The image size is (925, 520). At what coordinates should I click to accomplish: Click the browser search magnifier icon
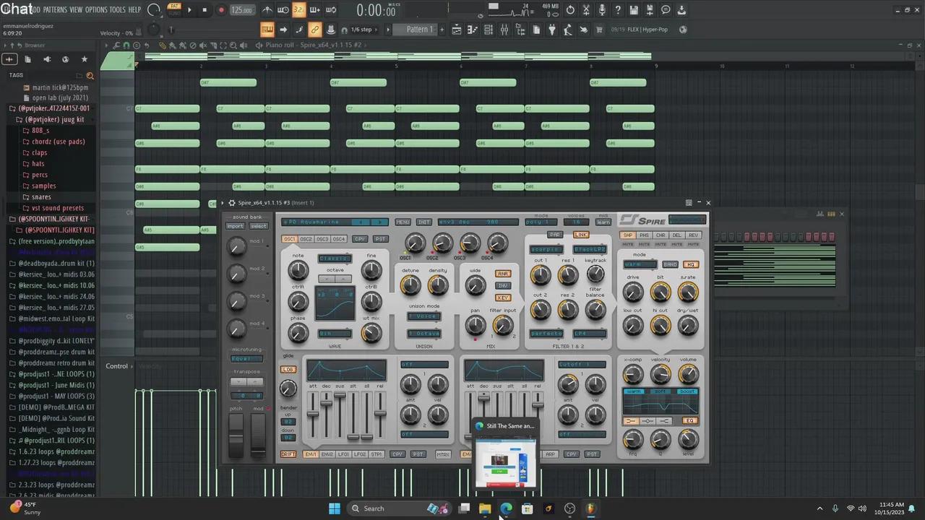[x=90, y=75]
